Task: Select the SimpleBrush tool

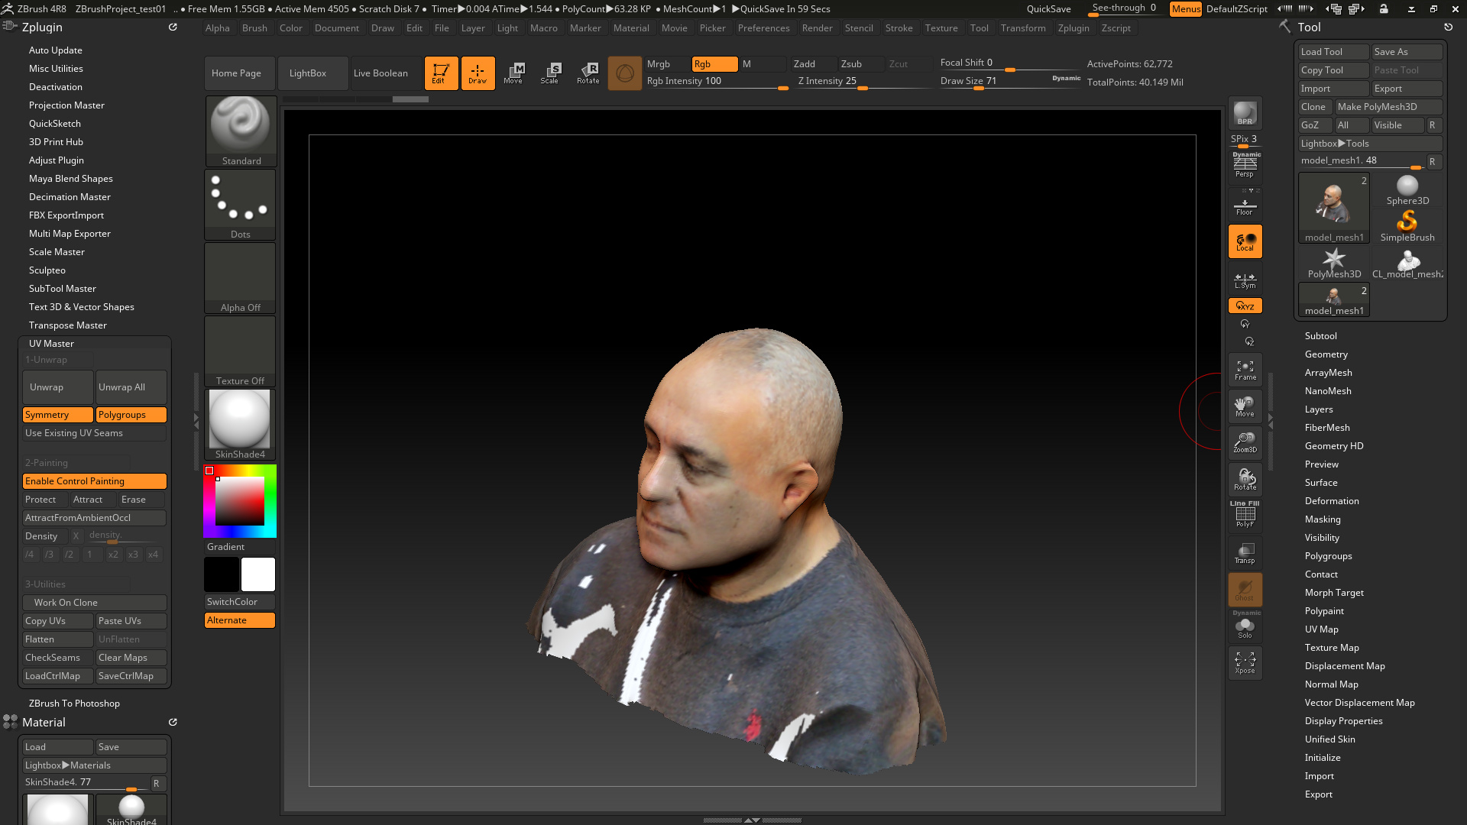Action: [1407, 227]
